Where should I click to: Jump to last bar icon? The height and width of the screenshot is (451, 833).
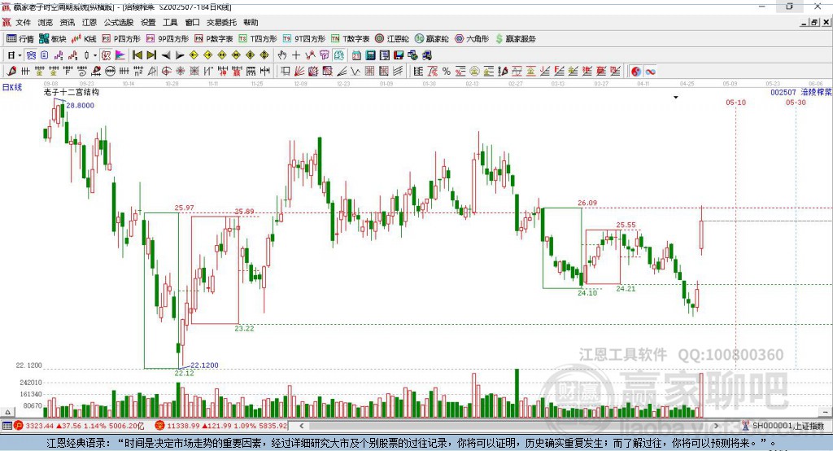[151, 55]
